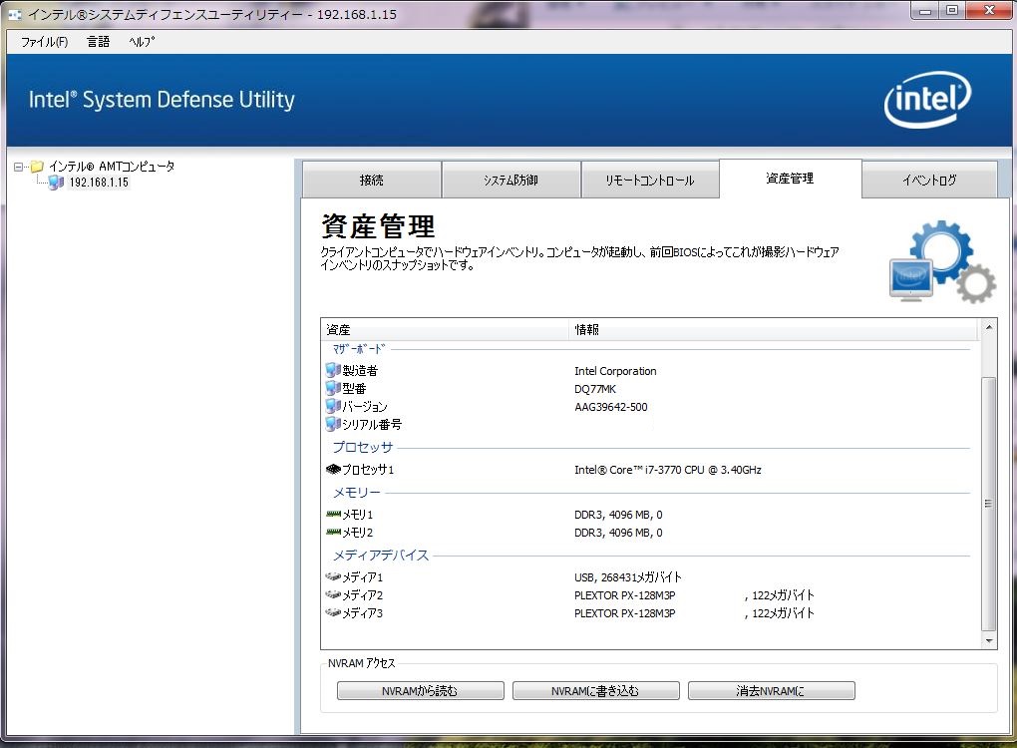Close the application window
This screenshot has height=748, width=1017.
pos(989,10)
